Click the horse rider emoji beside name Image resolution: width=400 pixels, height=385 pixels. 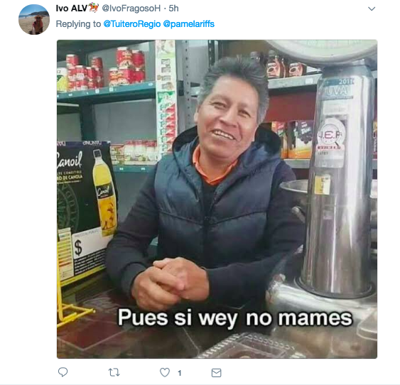[x=93, y=8]
